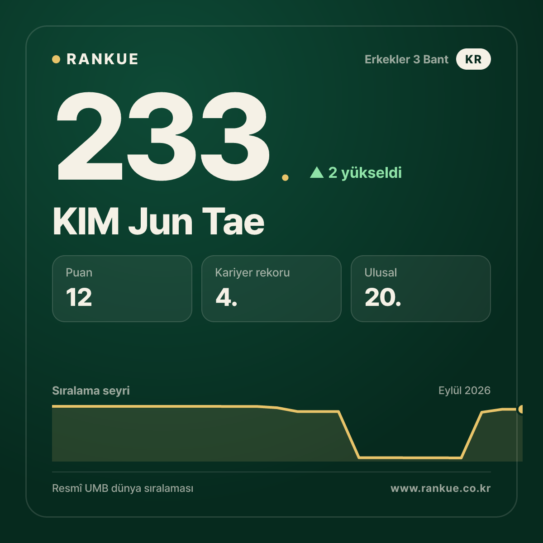The width and height of the screenshot is (543, 543).
Task: Click the 'Puan' label
Action: (x=79, y=272)
